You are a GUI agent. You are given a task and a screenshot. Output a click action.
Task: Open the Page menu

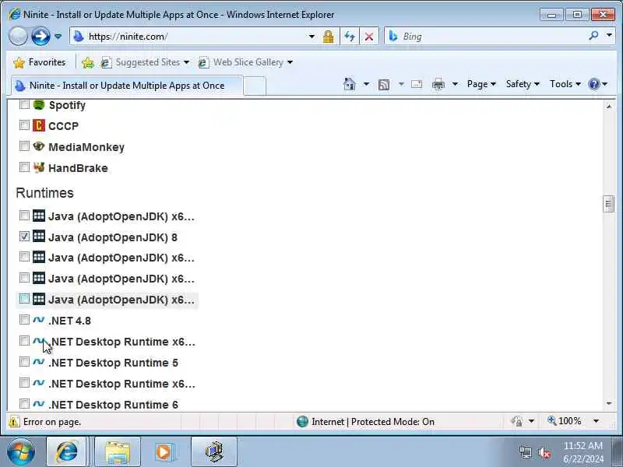tap(481, 84)
